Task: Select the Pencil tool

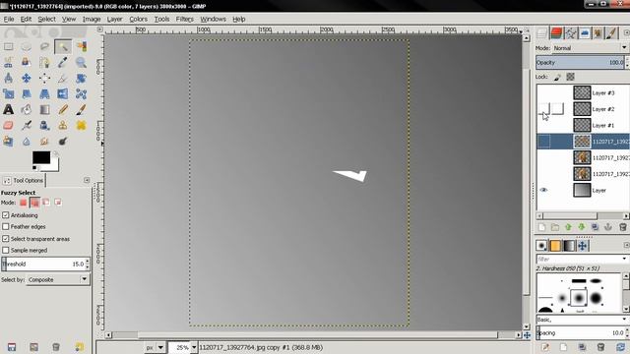Action: point(63,109)
